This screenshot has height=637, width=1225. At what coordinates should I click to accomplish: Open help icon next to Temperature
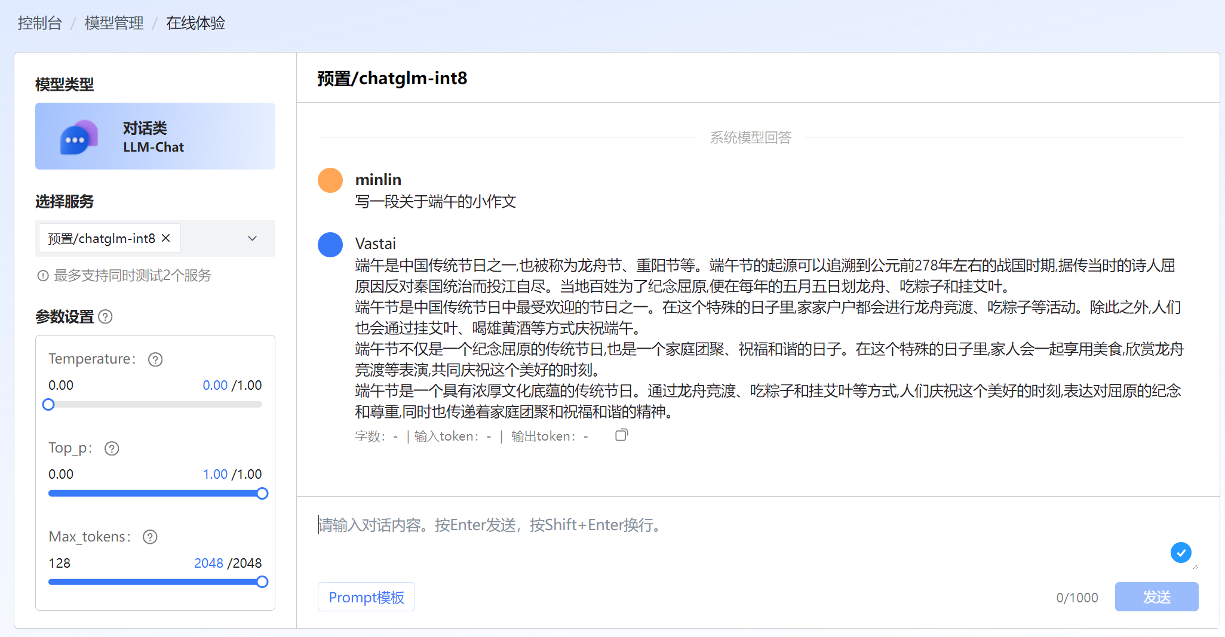155,359
